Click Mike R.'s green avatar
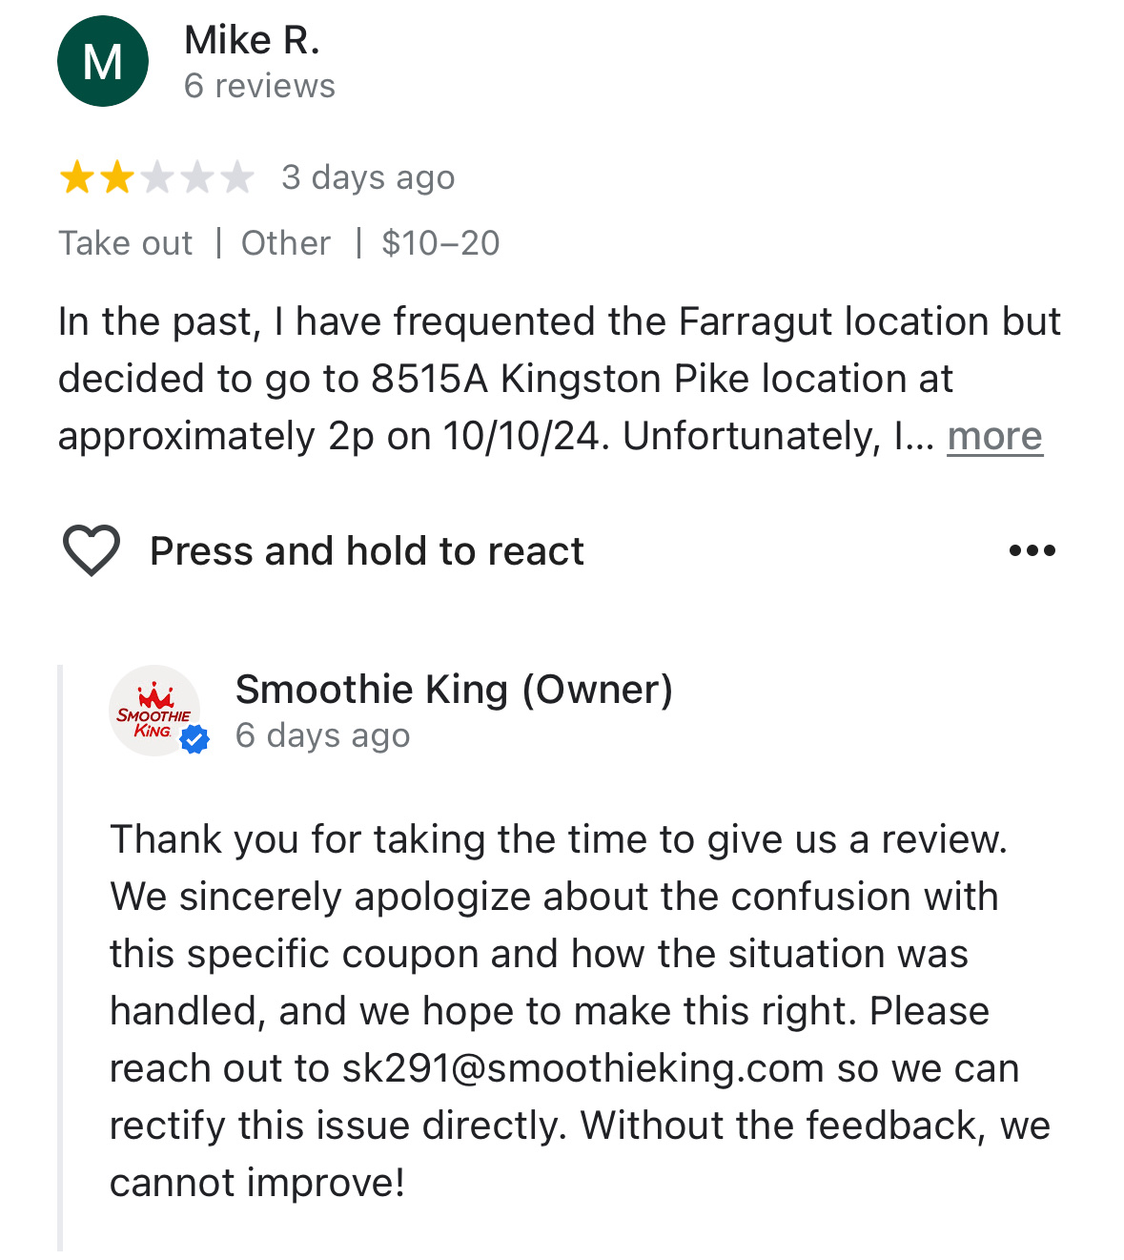Viewport: 1124px width, 1260px height. point(103,61)
